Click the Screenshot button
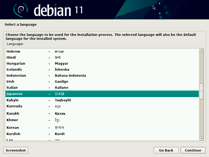The image size is (209, 157). [x=16, y=150]
